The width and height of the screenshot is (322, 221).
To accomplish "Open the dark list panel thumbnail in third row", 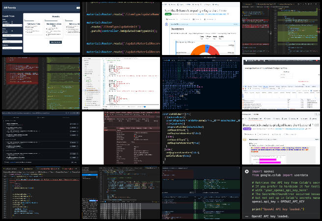I will tap(41, 138).
